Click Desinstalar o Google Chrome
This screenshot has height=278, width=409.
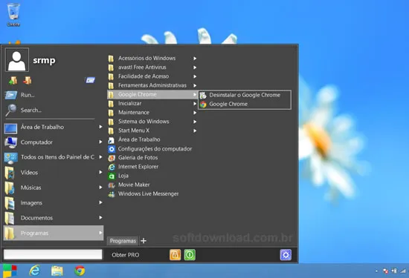tap(245, 95)
